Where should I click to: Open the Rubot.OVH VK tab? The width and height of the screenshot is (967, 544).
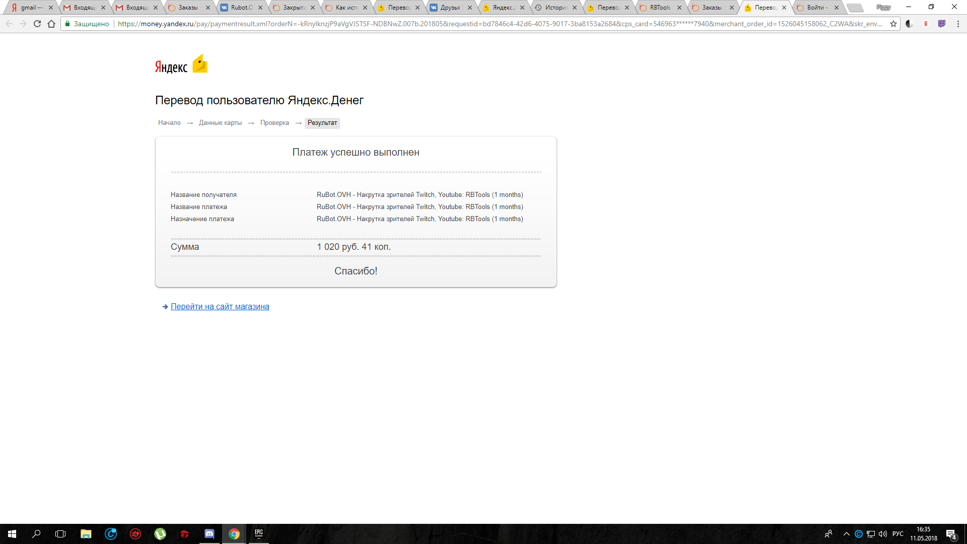241,8
